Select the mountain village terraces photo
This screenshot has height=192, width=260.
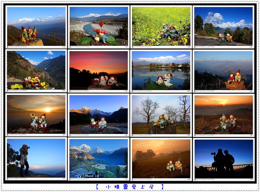99,159
